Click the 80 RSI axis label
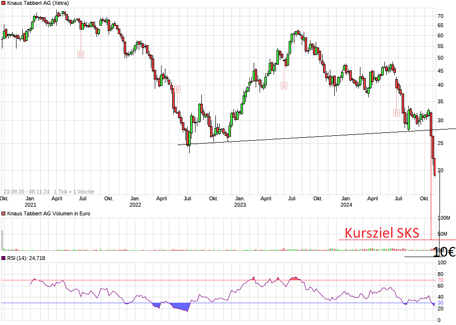The width and height of the screenshot is (456, 325). point(440,275)
